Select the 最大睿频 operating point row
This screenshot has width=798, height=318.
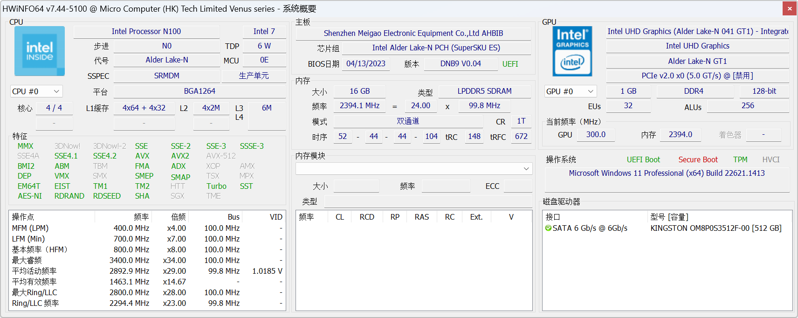[27, 260]
